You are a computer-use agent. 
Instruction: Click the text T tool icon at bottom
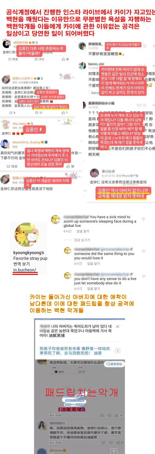pos(114,451)
